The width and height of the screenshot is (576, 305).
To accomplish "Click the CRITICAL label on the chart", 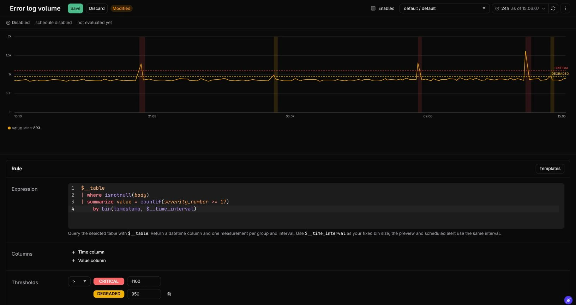I will pos(561,68).
